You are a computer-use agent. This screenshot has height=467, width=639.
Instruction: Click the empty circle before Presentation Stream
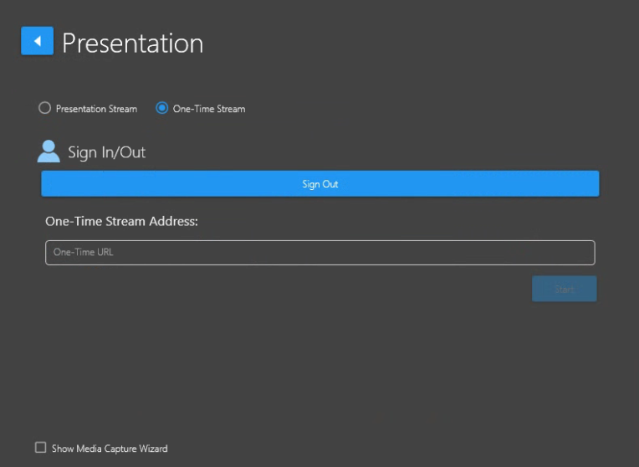[x=45, y=108]
